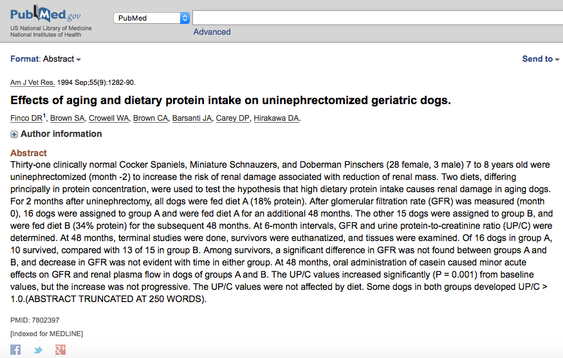563x358 pixels.
Task: Open author Barsanti JA link
Action: tap(192, 118)
